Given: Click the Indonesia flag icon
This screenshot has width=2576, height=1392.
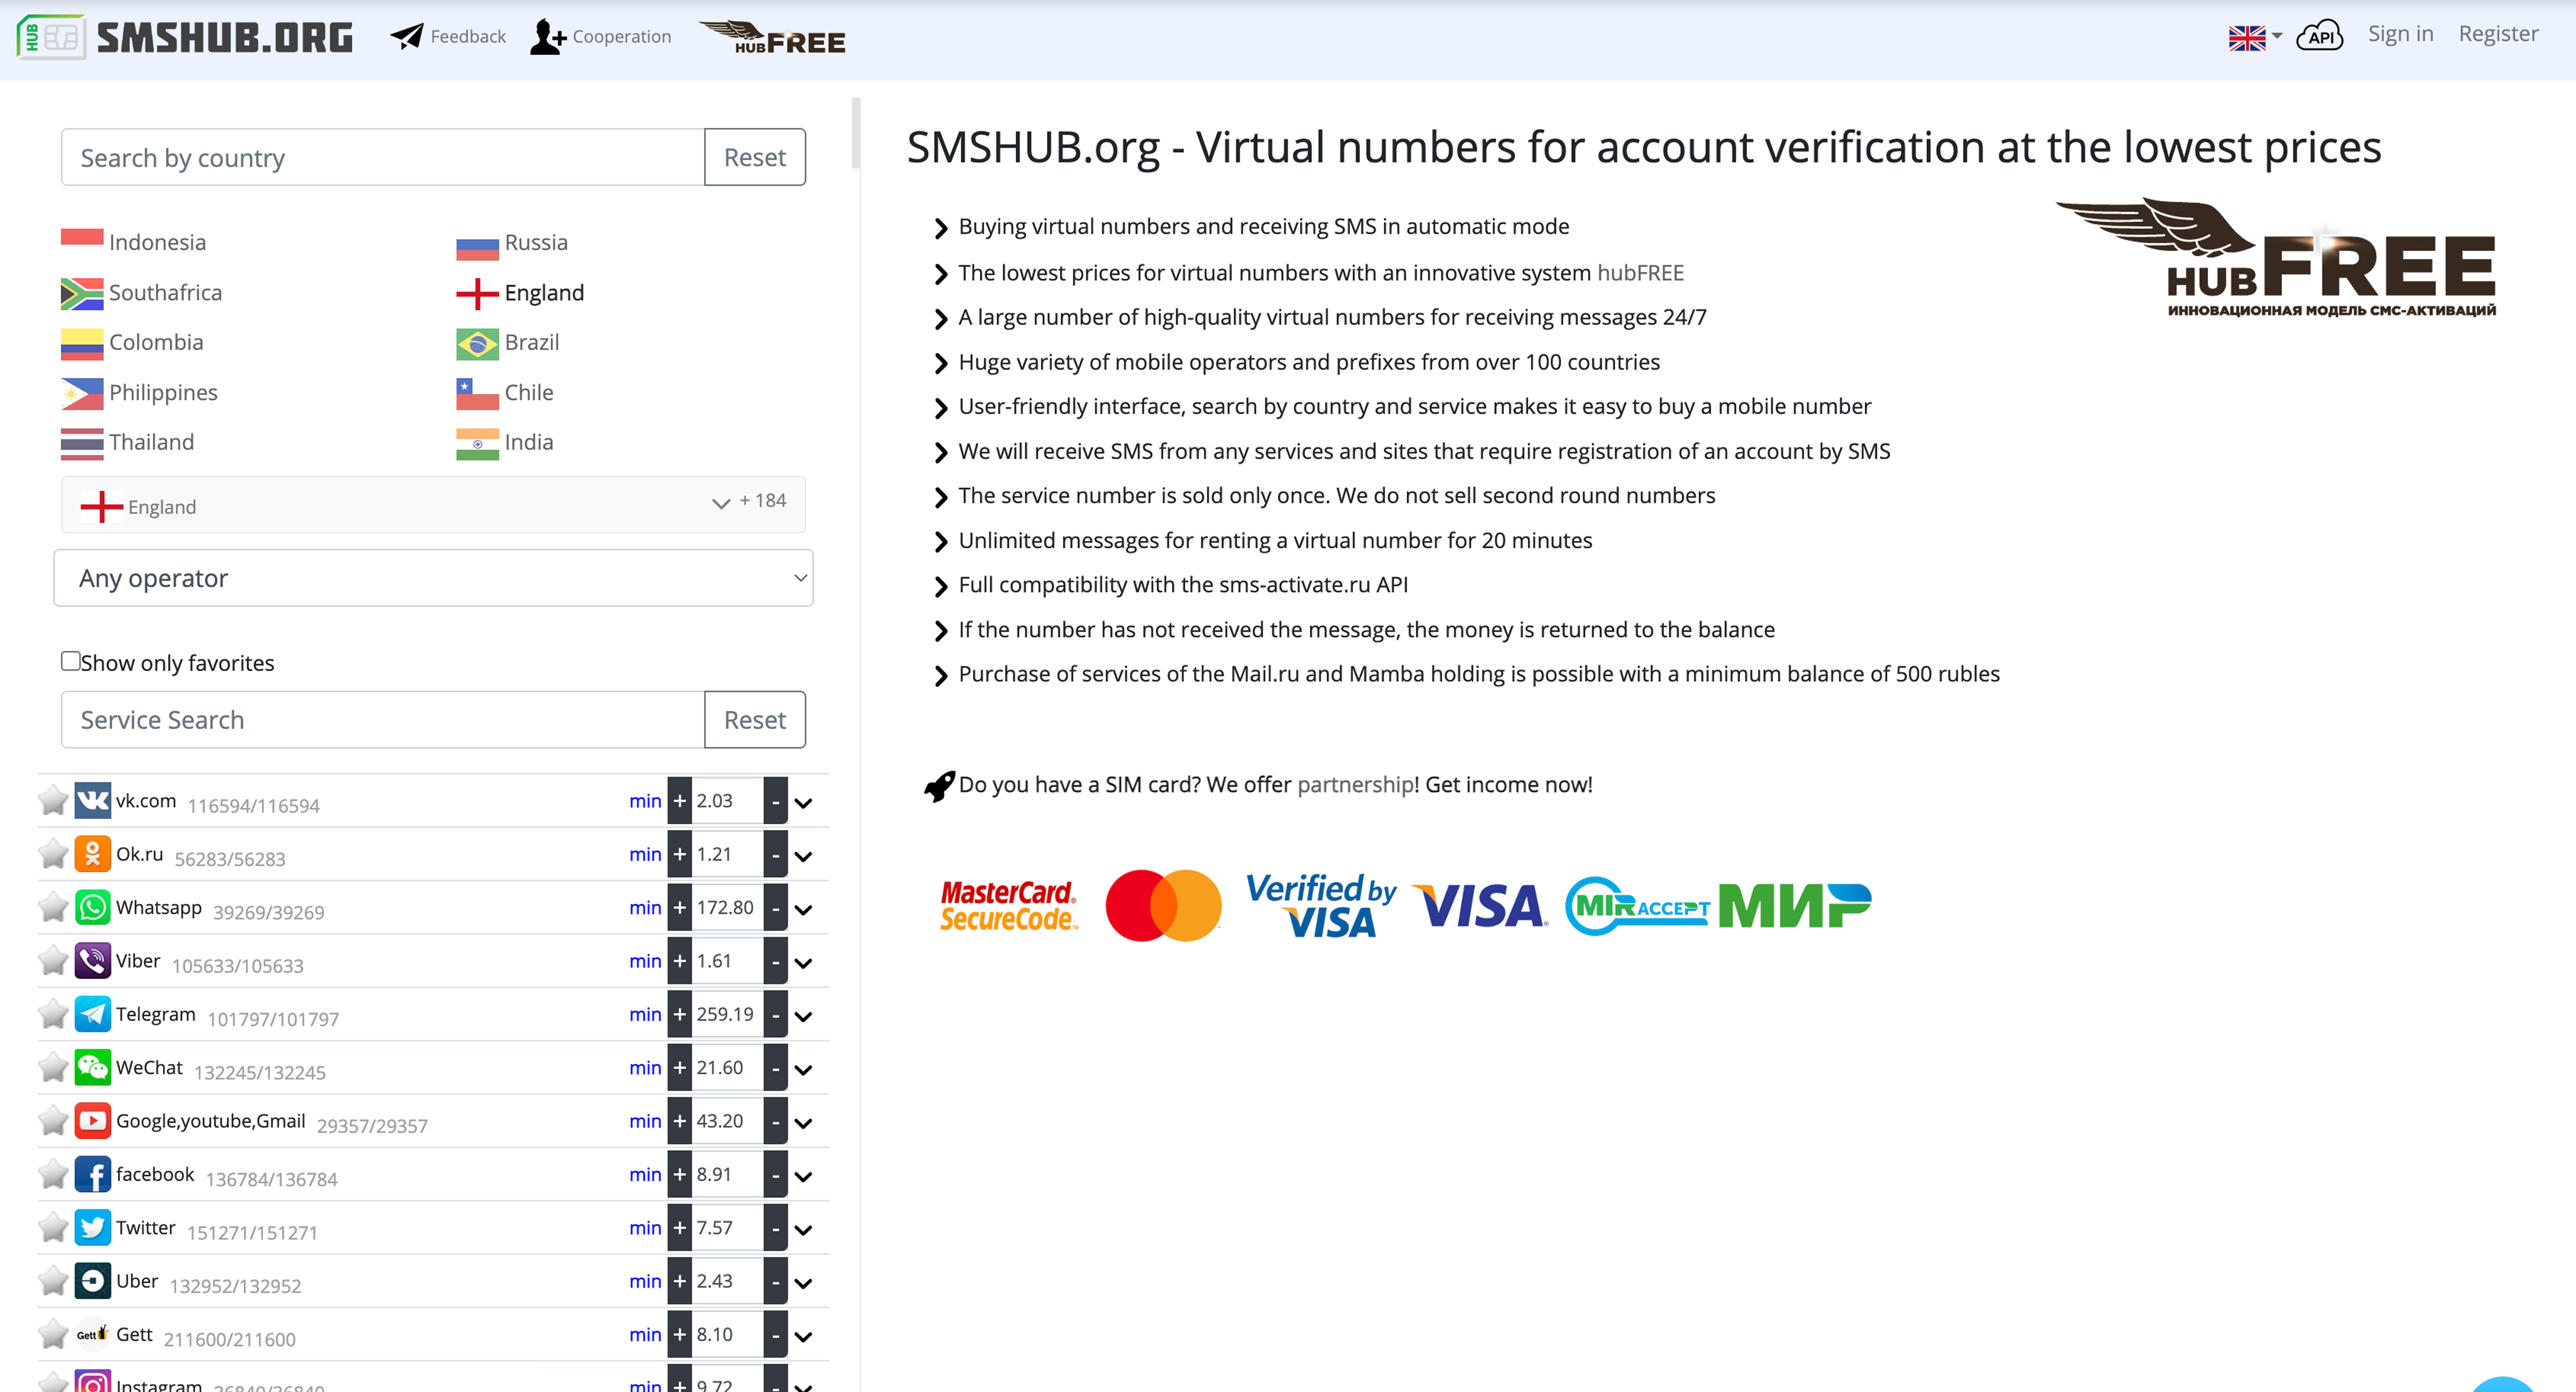Looking at the screenshot, I should pos(82,243).
